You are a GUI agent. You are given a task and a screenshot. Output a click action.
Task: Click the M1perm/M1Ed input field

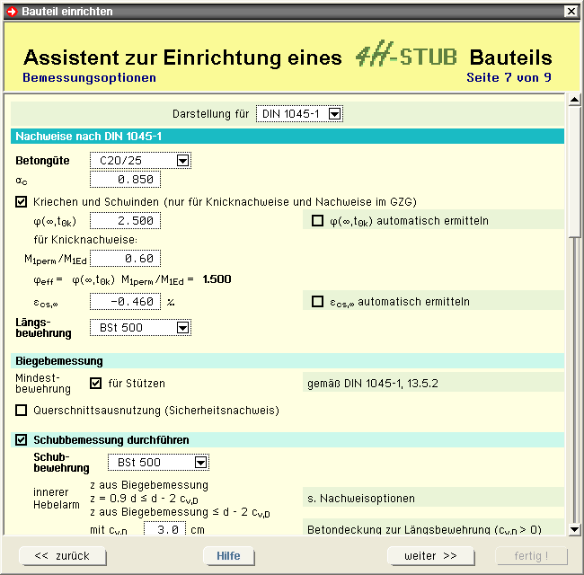coord(124,259)
